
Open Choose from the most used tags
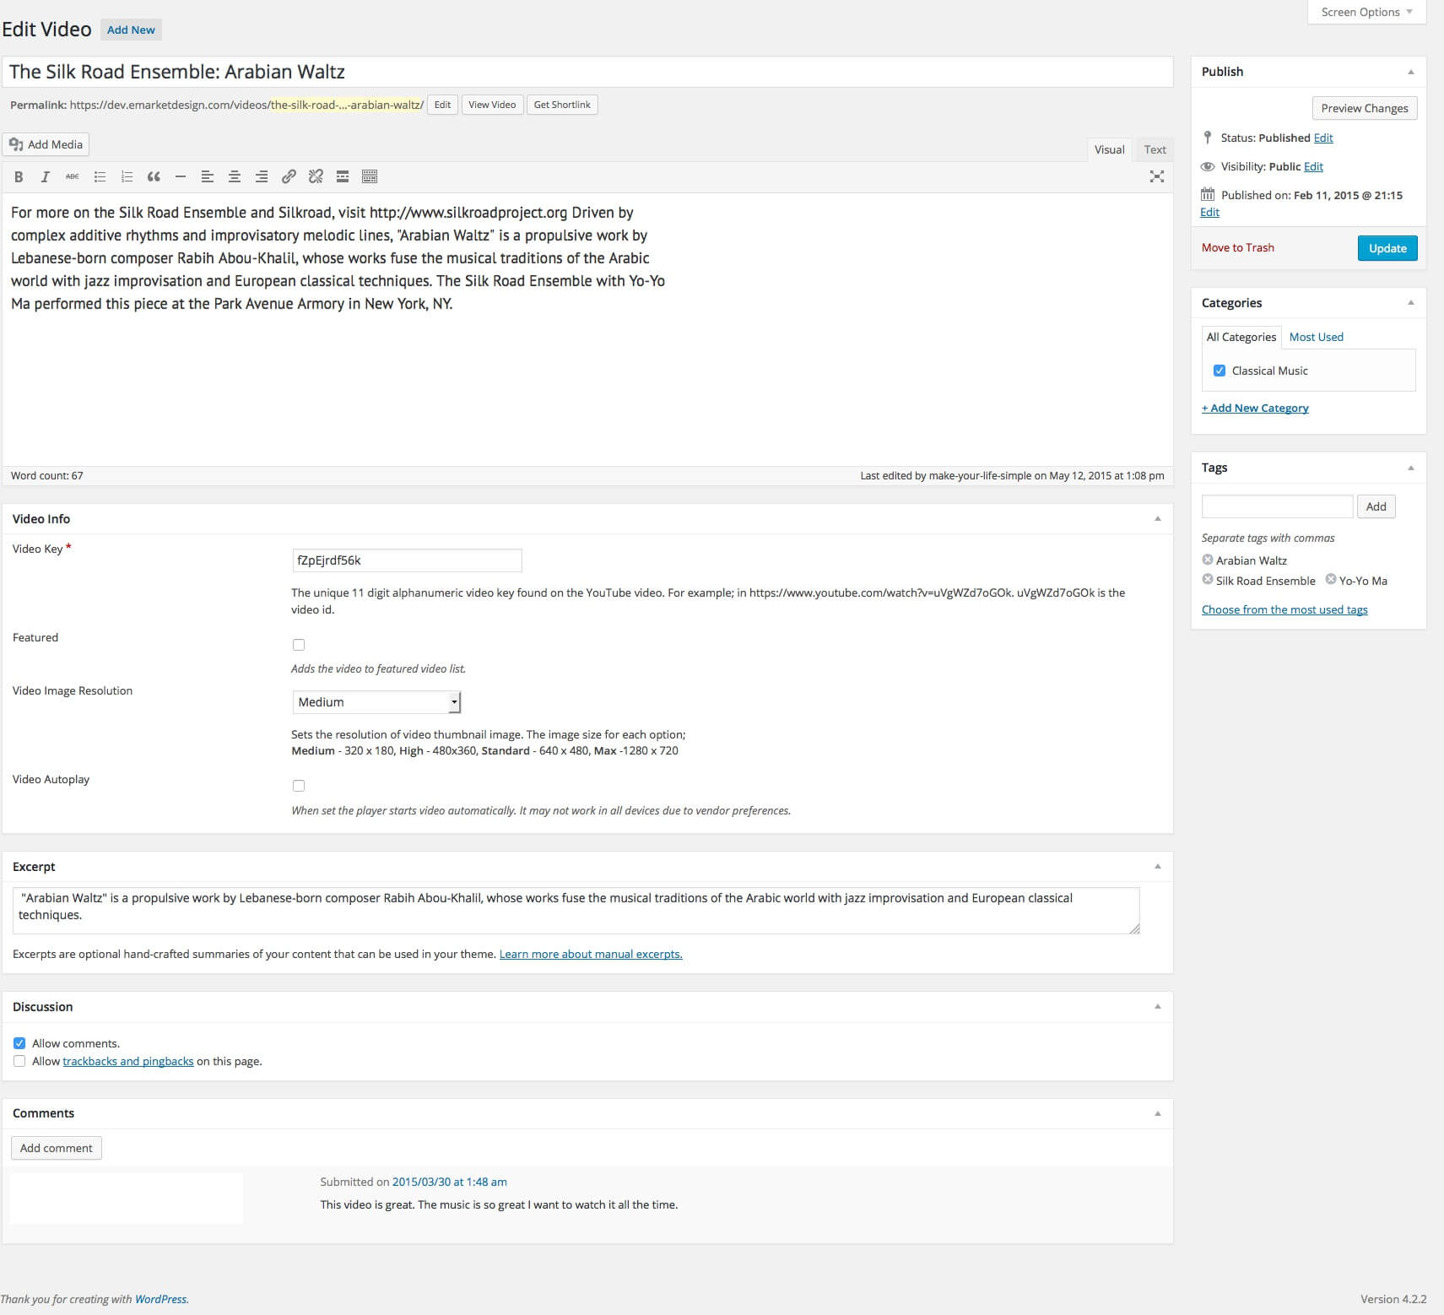1284,609
